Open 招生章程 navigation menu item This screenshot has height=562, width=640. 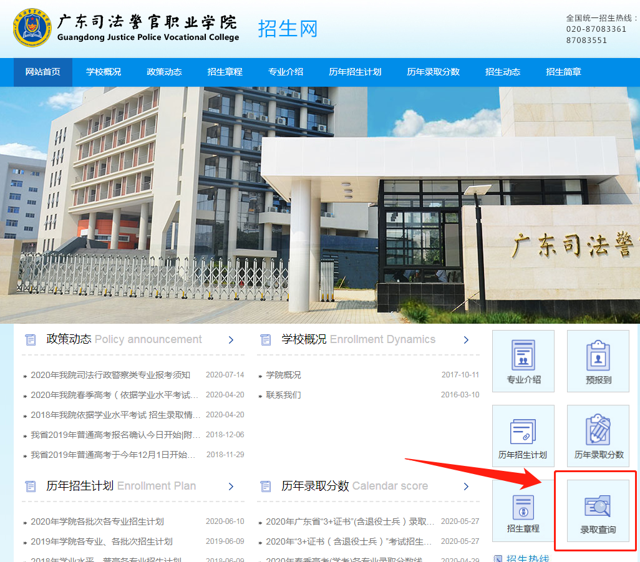click(x=225, y=72)
